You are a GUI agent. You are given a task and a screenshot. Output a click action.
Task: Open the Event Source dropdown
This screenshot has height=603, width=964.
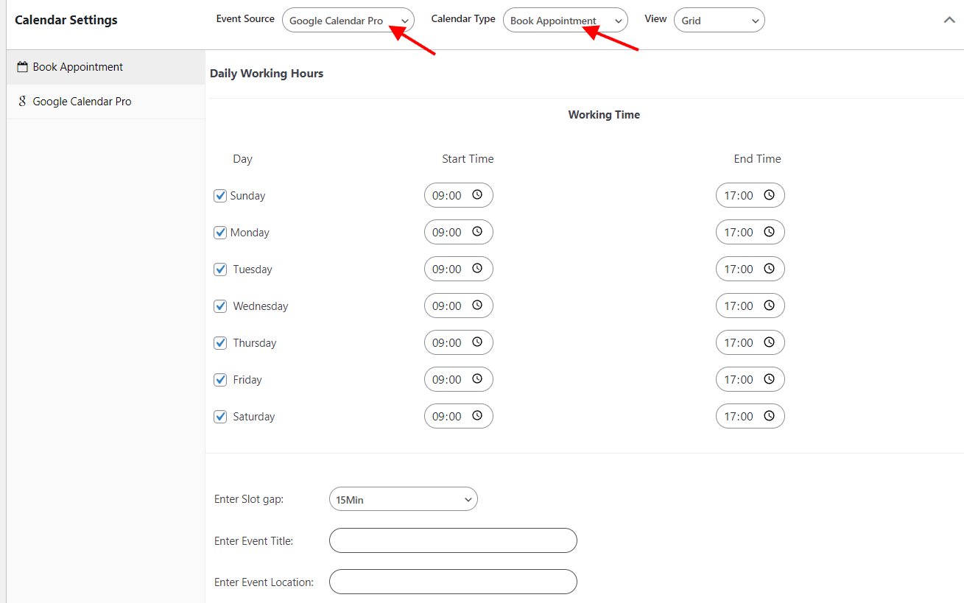348,21
